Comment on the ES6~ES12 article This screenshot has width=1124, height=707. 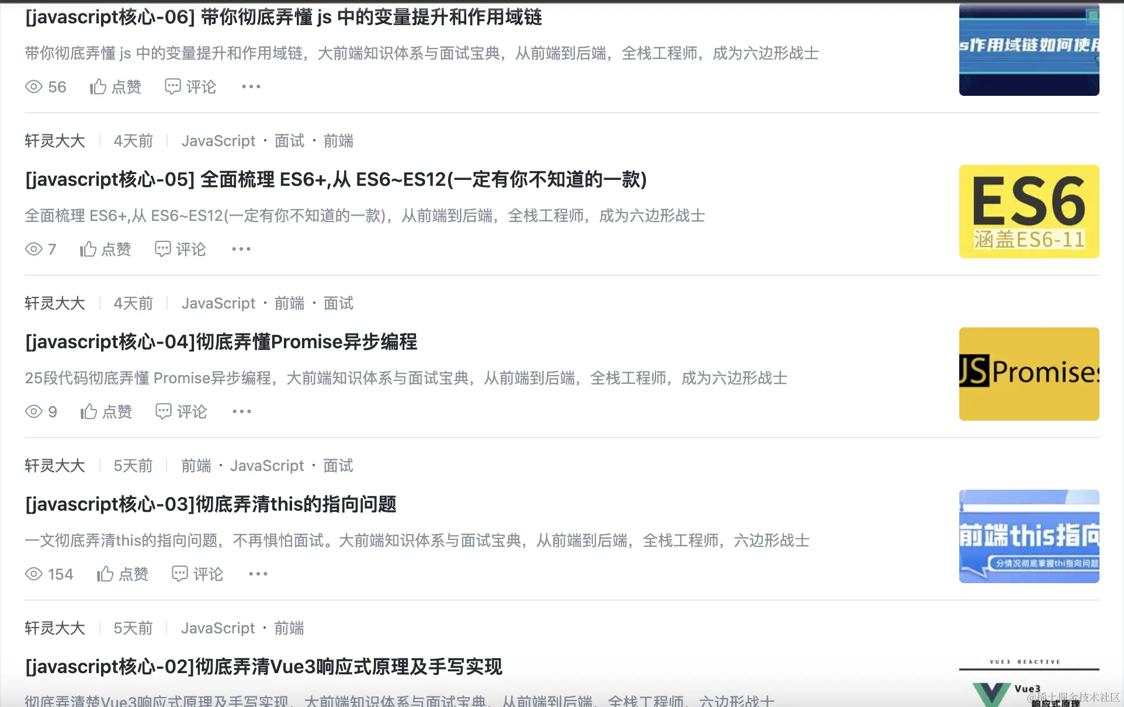tap(181, 249)
